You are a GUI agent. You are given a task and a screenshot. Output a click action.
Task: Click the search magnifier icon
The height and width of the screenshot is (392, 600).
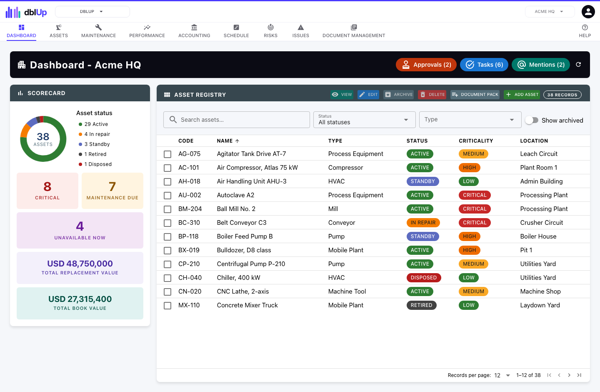point(173,120)
